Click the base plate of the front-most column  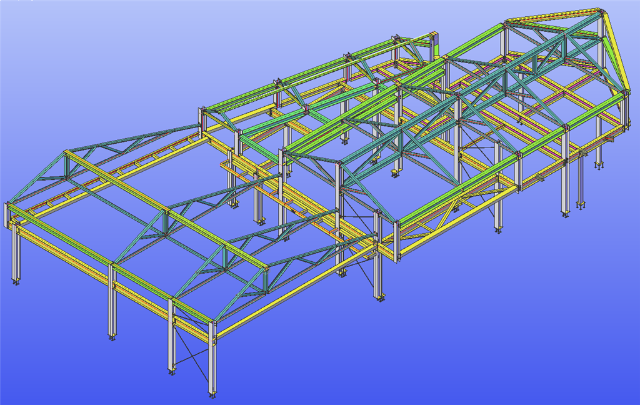point(212,395)
